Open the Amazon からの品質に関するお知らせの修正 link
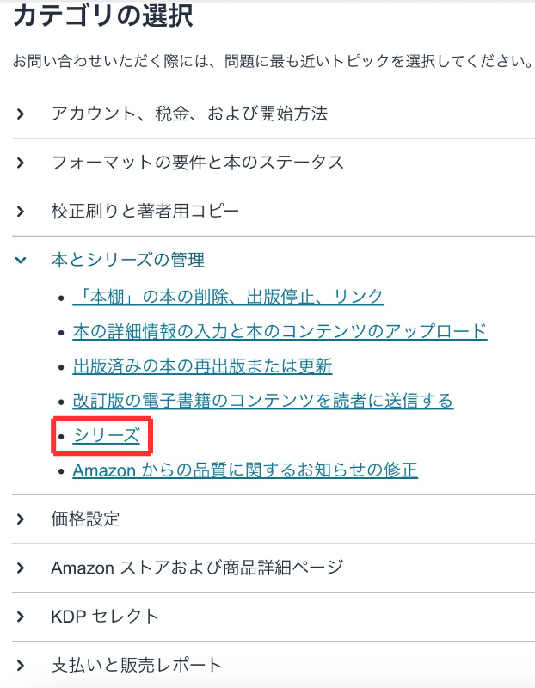Screen dimensions: 535x688 (245, 470)
